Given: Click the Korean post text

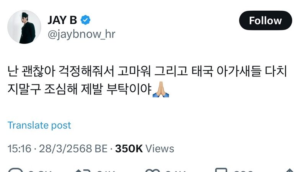Looking at the screenshot, I should pos(147,80).
